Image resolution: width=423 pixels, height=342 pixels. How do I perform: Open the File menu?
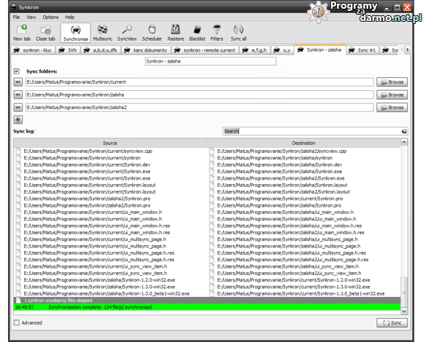coord(17,17)
